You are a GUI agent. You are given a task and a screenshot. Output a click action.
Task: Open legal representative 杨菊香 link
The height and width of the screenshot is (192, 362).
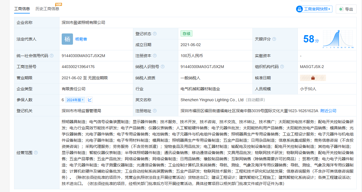point(81,39)
